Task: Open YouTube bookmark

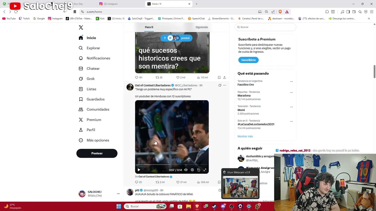Action: pyautogui.click(x=9, y=18)
